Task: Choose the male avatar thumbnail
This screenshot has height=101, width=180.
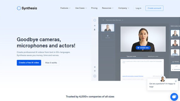Action: pyautogui.click(x=175, y=52)
